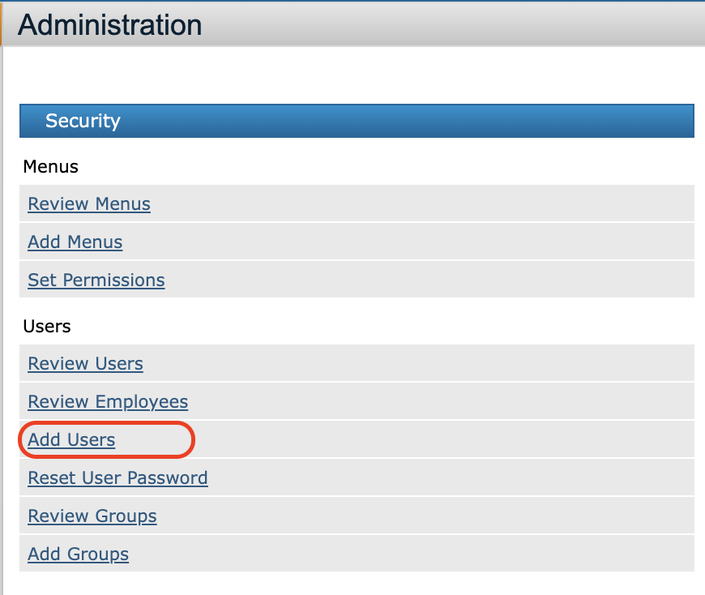Go to Review Groups
Screen dimensions: 705x595
point(92,516)
